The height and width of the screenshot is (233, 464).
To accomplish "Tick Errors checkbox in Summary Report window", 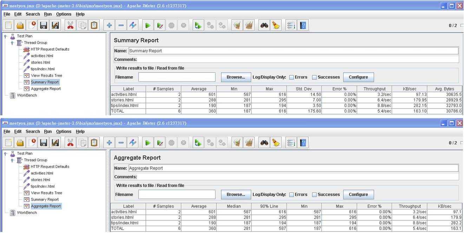I will coord(292,77).
